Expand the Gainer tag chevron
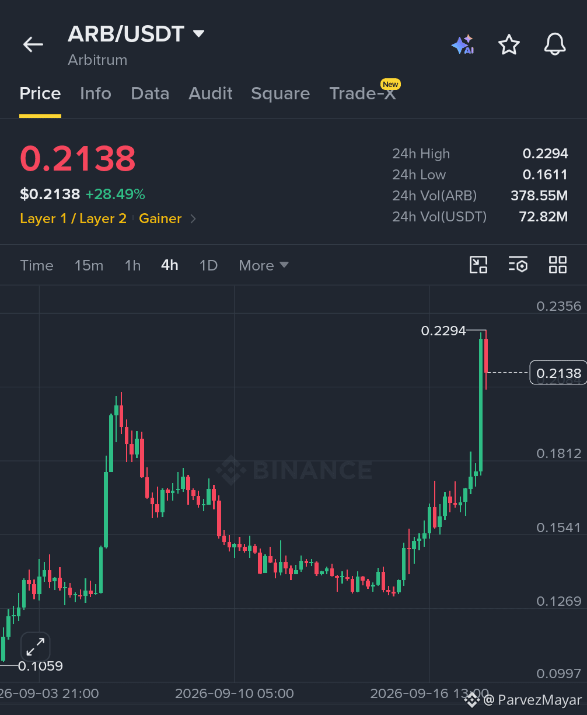This screenshot has height=715, width=587. pyautogui.click(x=194, y=219)
